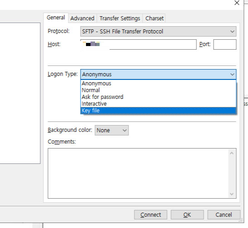This screenshot has width=248, height=228.
Task: Click the Port input field
Action: tap(225, 45)
